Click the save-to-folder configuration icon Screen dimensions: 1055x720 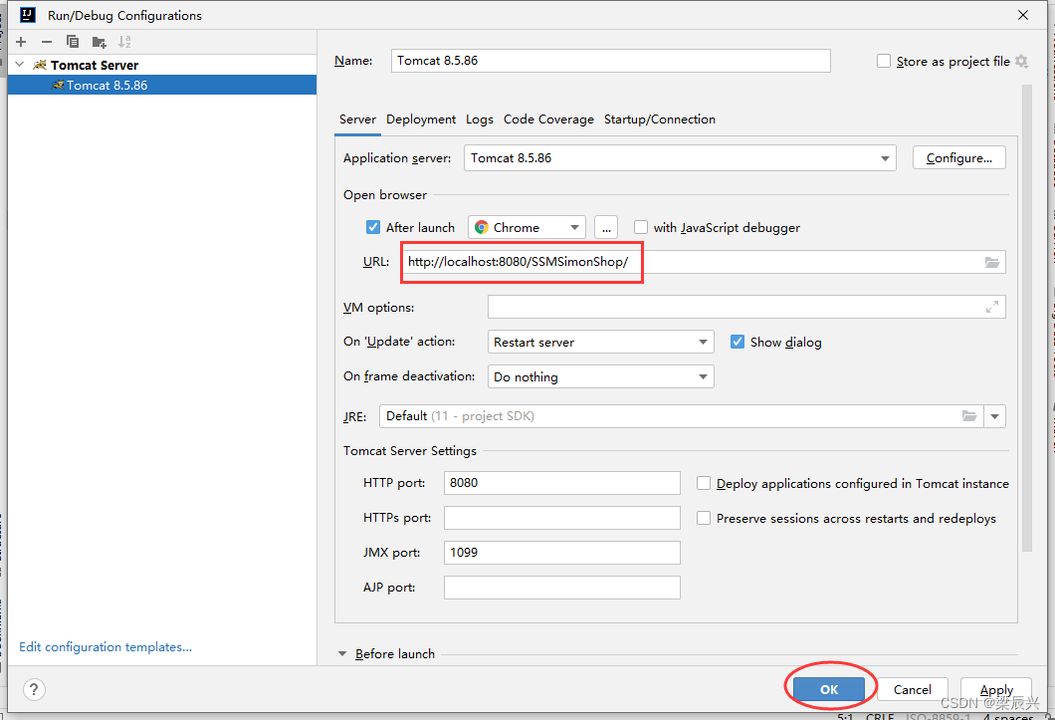[x=99, y=42]
